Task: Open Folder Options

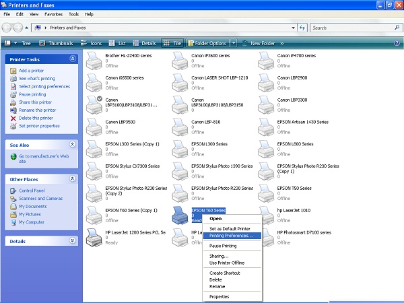Action: (x=207, y=43)
